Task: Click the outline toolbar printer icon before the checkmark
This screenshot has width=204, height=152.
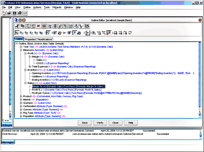Action: tap(76, 26)
